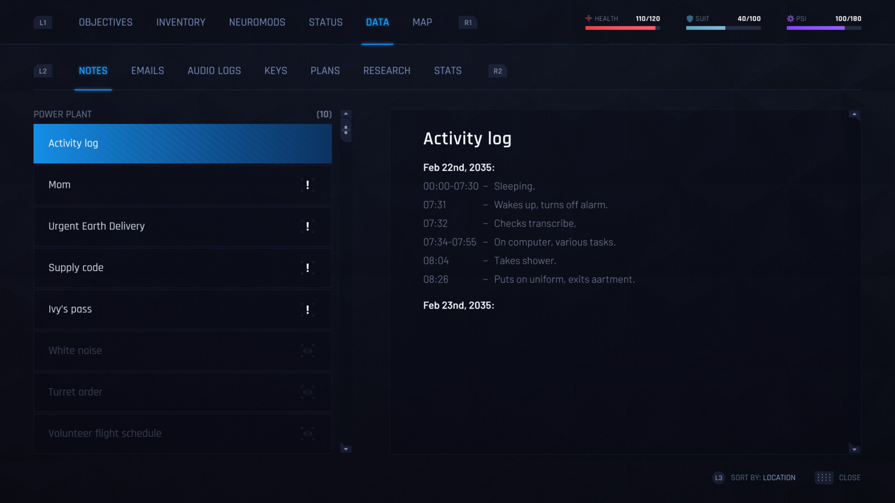The width and height of the screenshot is (895, 503).
Task: Toggle the eye on Volunteer flight schedule
Action: [x=308, y=433]
